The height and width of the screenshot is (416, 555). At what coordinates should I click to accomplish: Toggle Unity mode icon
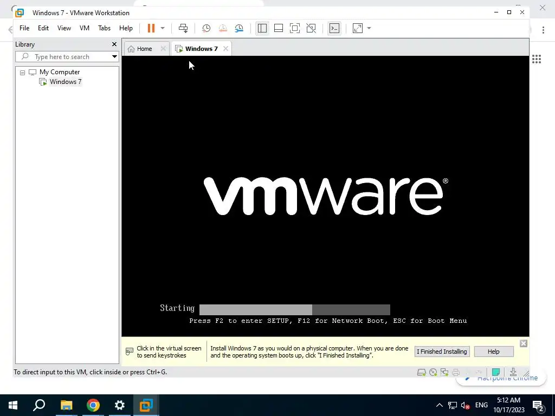click(x=311, y=28)
